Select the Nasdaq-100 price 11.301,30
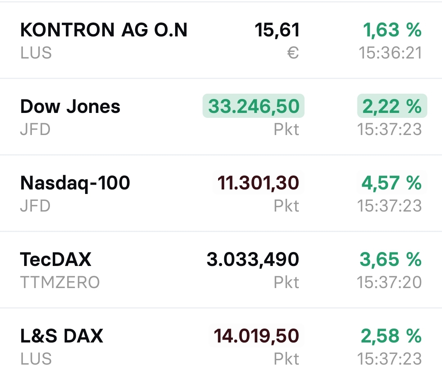This screenshot has height=383, width=442. pyautogui.click(x=258, y=183)
